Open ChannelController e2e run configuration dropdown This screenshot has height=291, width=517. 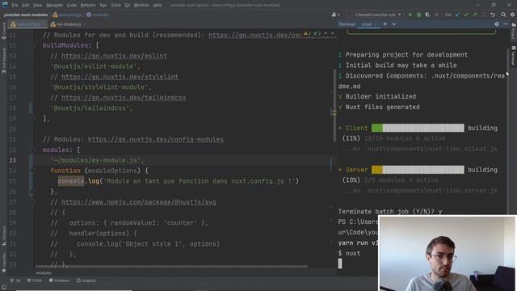[x=375, y=15]
